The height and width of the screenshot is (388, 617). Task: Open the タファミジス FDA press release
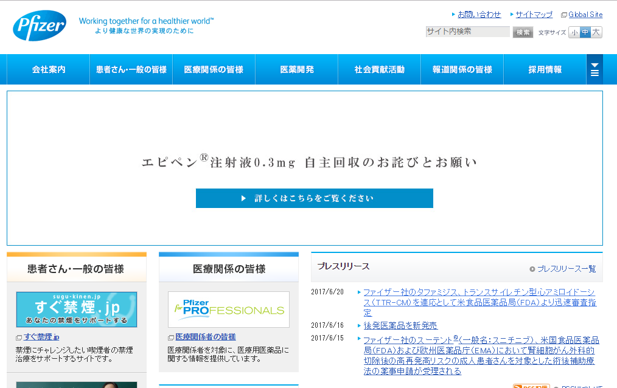click(479, 302)
